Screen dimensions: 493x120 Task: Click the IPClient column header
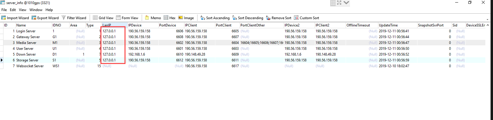click(x=199, y=25)
